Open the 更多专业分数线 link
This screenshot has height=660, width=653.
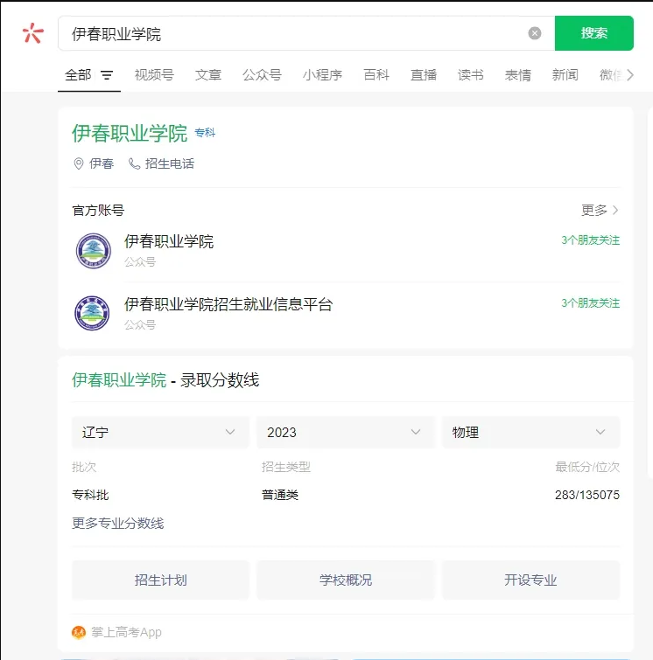[x=117, y=523]
